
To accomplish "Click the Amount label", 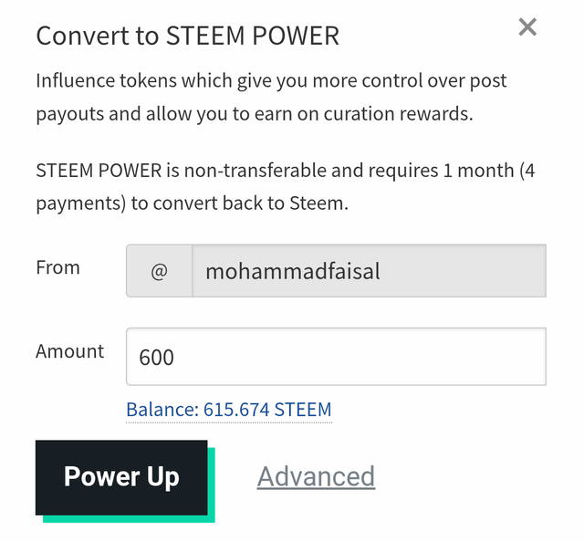I will tap(69, 351).
